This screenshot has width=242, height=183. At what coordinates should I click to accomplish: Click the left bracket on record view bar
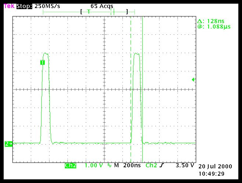(81, 12)
